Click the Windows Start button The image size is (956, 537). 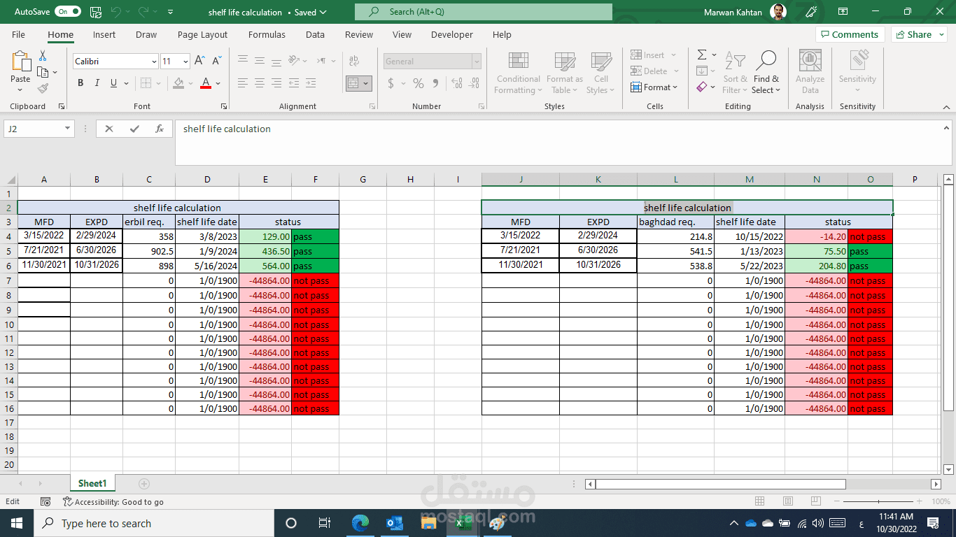coord(16,523)
